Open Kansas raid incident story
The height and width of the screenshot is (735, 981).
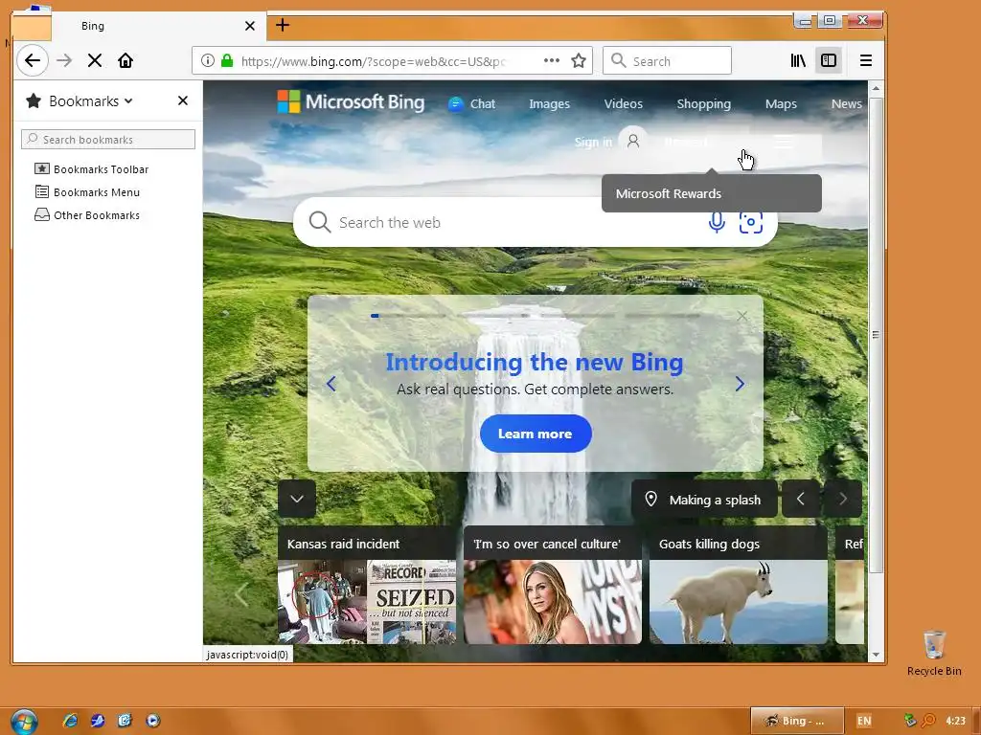pyautogui.click(x=367, y=585)
